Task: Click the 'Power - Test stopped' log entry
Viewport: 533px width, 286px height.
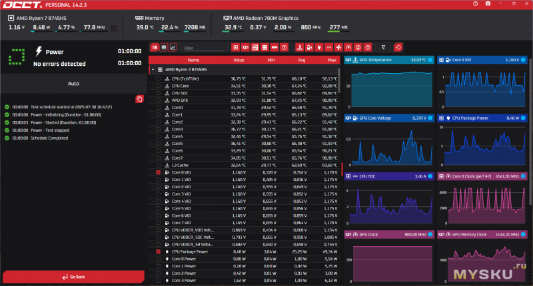Action: [50, 130]
